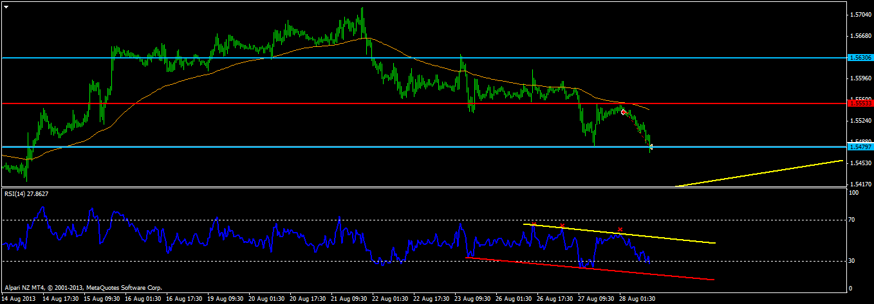Click the 15 Aug 09:30 time axis label

coord(101,299)
